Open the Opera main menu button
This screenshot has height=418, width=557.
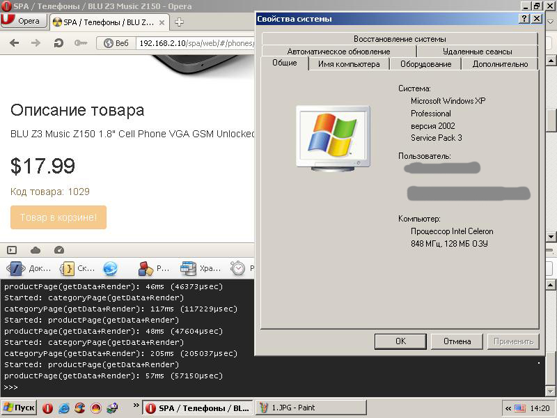click(x=24, y=21)
